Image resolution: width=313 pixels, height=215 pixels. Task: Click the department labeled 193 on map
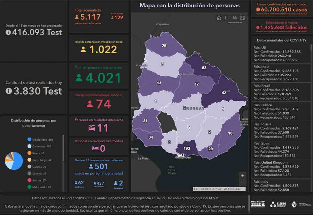coord(187,149)
